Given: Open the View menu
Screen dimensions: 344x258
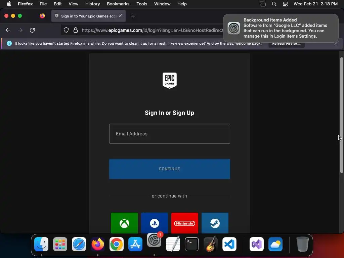Looking at the screenshot, I should click(x=73, y=4).
